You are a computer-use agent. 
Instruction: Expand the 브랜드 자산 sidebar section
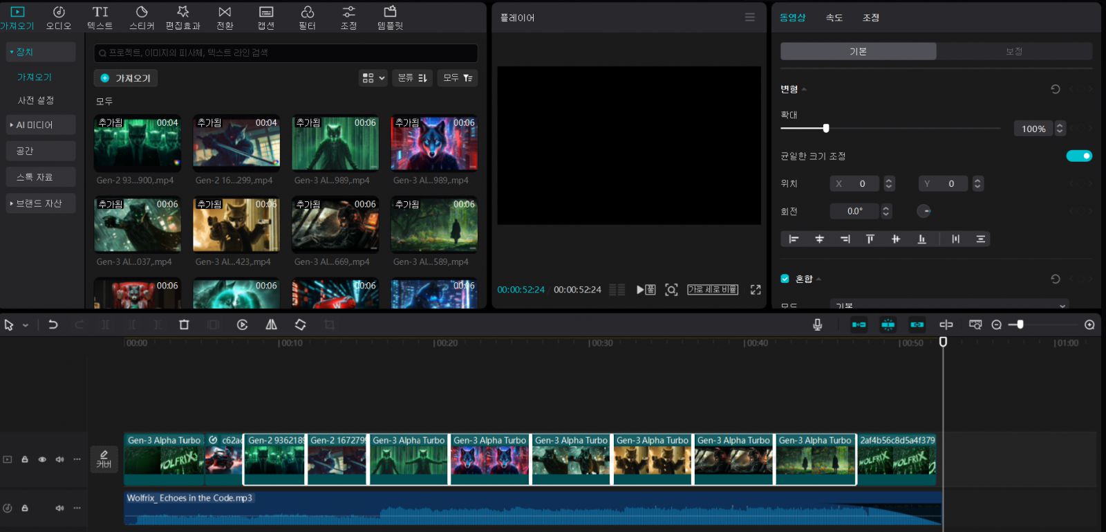[40, 203]
